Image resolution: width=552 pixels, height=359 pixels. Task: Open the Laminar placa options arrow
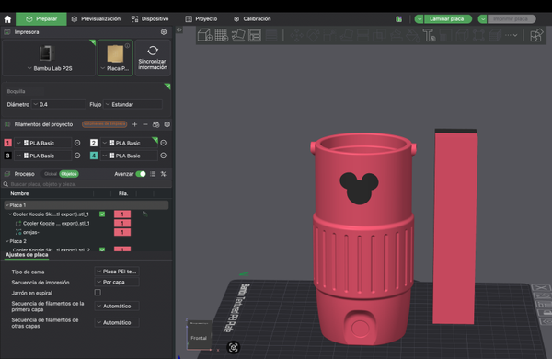point(419,19)
